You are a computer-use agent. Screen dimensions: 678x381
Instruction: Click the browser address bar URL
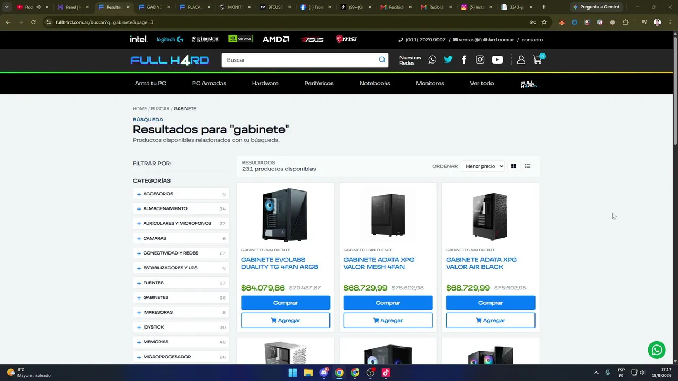104,22
